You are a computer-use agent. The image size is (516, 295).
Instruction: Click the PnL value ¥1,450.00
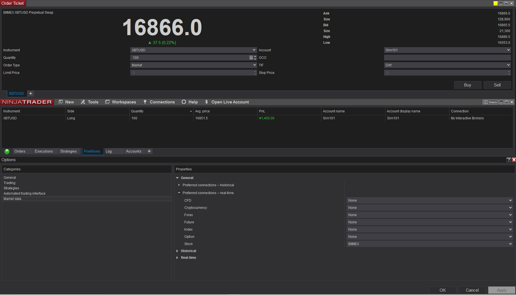tap(267, 118)
